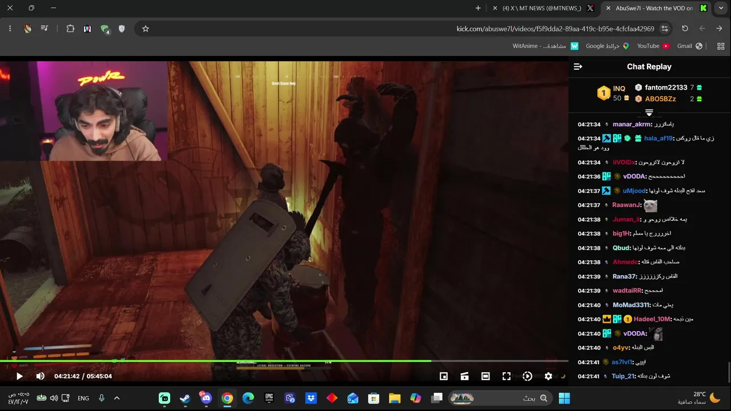Toggle picture-in-picture mini player icon
Viewport: 731px width, 411px height.
coord(444,376)
